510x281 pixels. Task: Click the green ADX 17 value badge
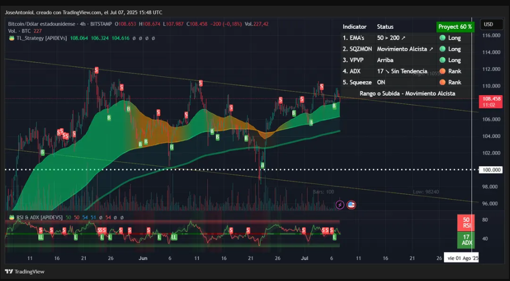pyautogui.click(x=466, y=240)
